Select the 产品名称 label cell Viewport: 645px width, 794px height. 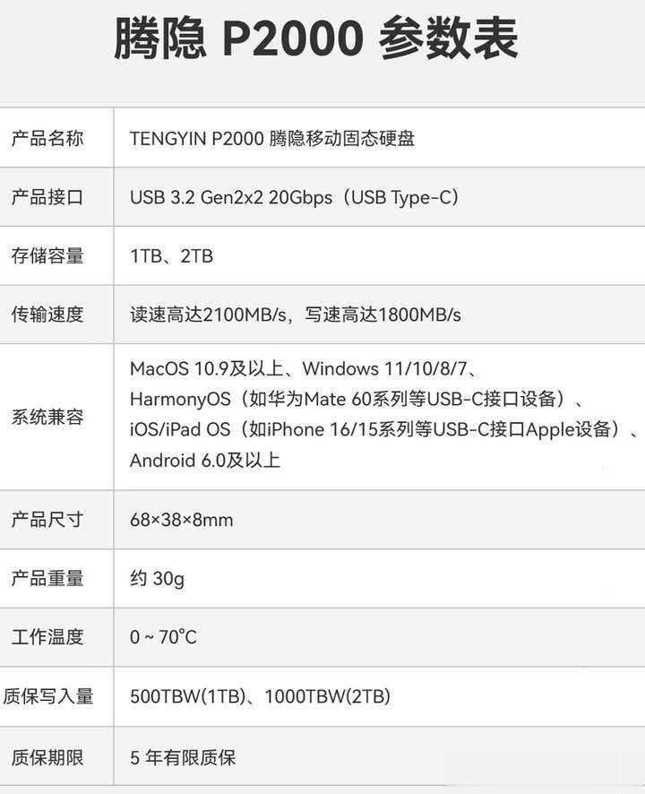coord(47,138)
